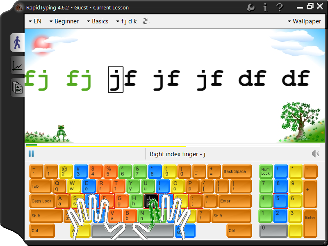
Task: Click the info icon in the title bar
Action: click(265, 7)
